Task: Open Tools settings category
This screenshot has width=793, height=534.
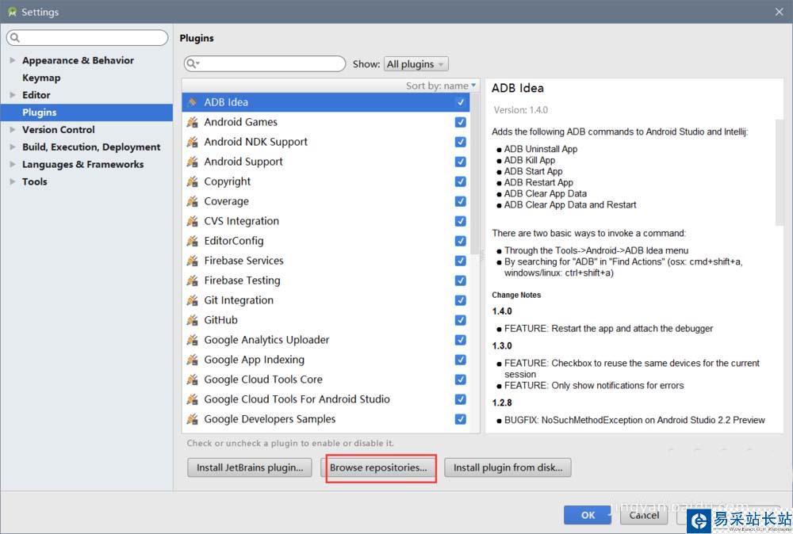Action: tap(34, 182)
